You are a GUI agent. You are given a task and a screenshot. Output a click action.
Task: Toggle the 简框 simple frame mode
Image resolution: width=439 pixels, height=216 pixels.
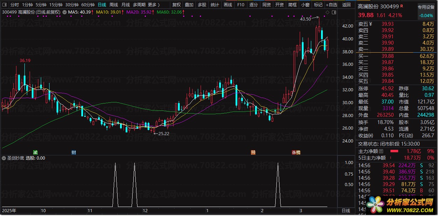click(x=292, y=5)
